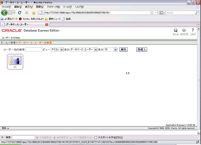The width and height of the screenshot is (201, 145).
Task: Reload the page with the refresh icon
Action: click(20, 13)
